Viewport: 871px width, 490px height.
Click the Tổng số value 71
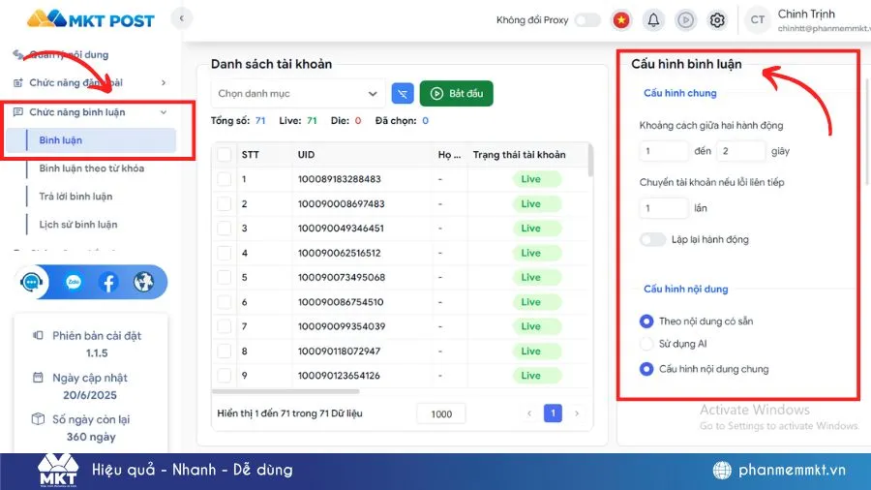[260, 120]
